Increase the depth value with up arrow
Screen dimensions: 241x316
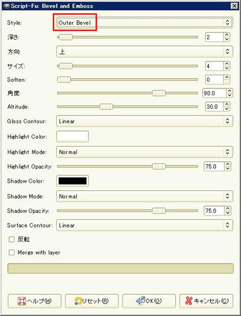coord(226,35)
